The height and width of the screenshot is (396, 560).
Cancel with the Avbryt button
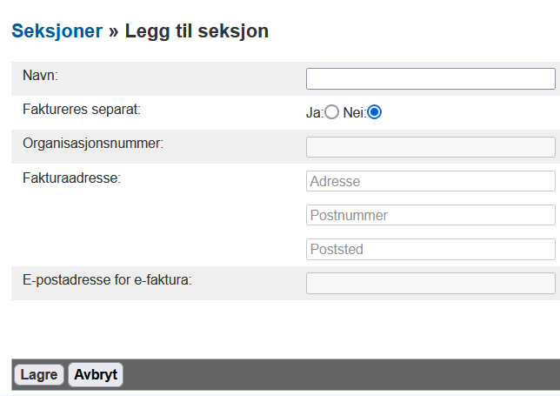(96, 375)
